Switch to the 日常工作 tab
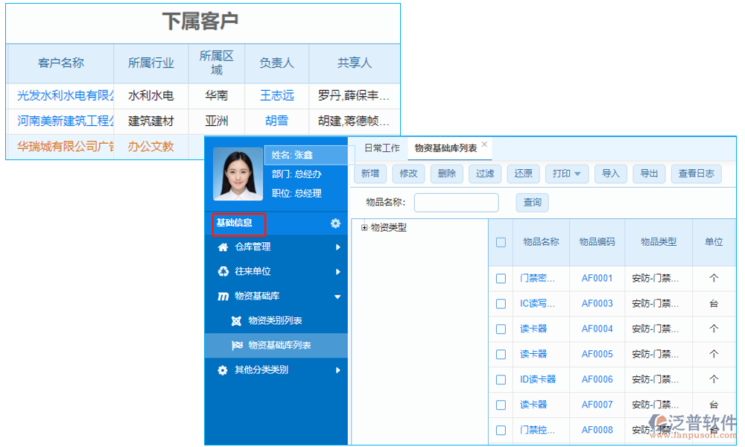745x447 pixels. 382,148
